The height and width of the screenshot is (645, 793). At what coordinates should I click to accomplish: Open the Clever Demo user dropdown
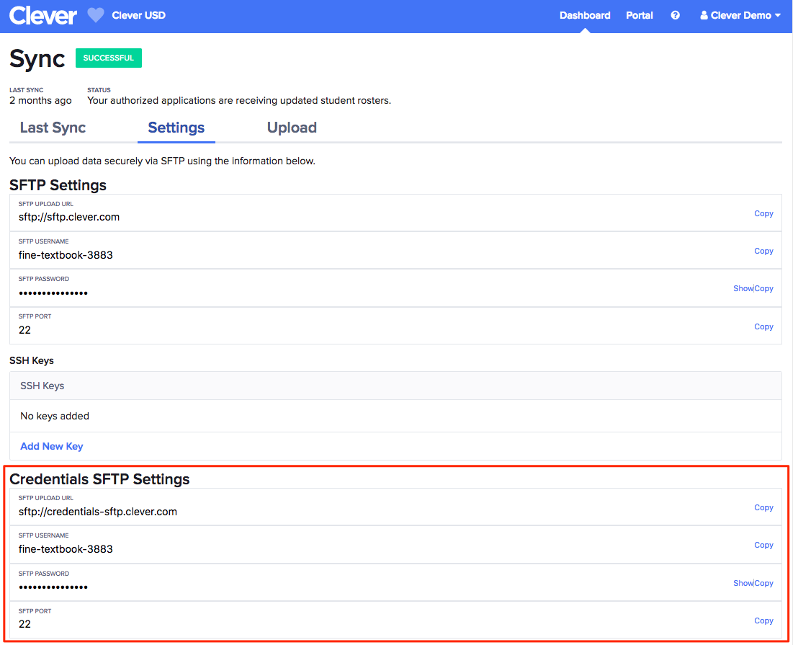(740, 15)
